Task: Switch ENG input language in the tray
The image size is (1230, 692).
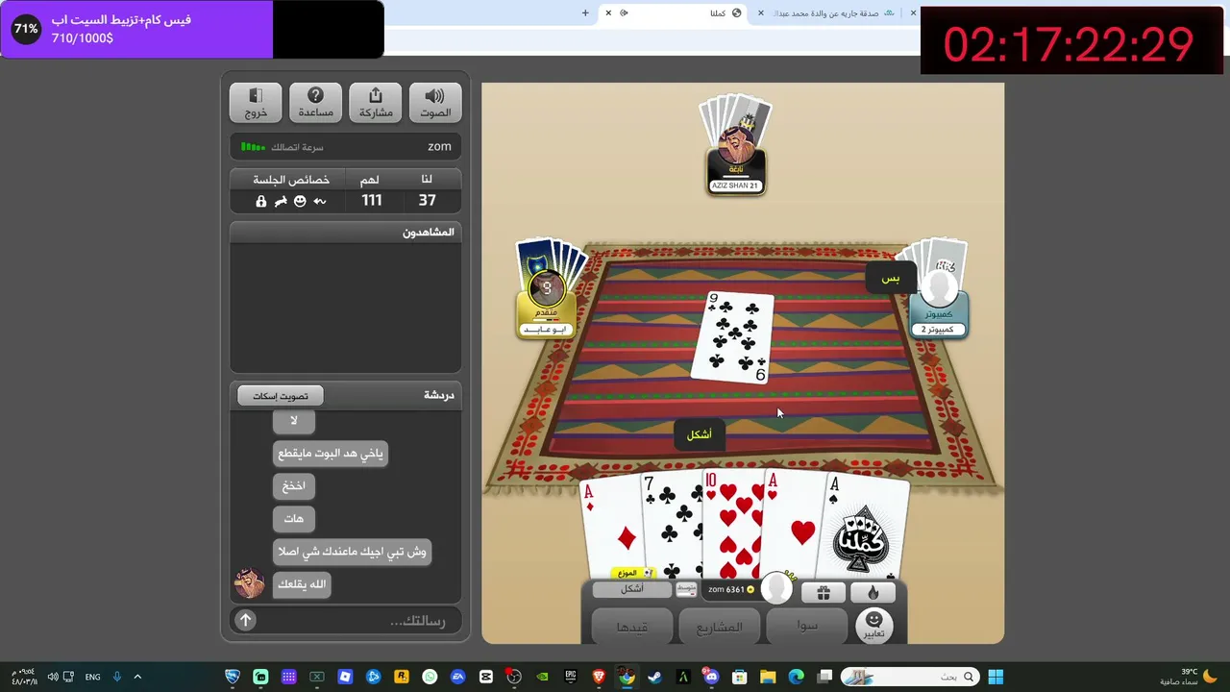Action: click(92, 677)
